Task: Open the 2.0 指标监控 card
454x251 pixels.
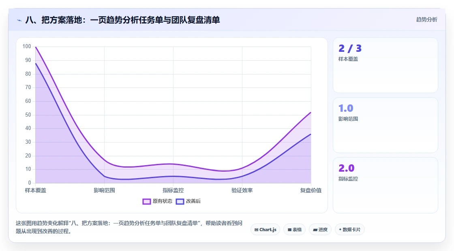Action: pyautogui.click(x=385, y=185)
